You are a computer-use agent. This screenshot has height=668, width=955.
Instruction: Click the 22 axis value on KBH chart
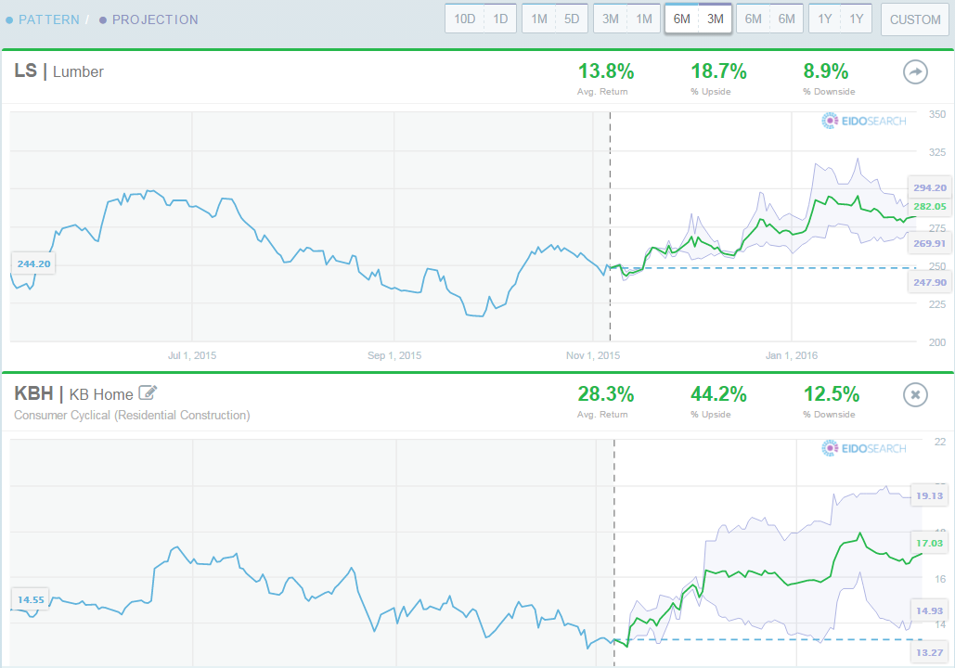click(x=940, y=442)
